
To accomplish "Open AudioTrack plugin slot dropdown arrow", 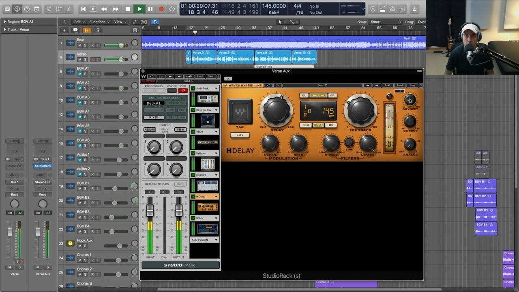I will tap(216, 88).
